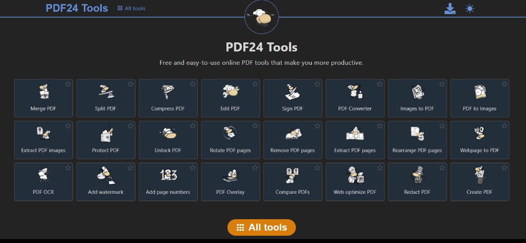Image resolution: width=526 pixels, height=243 pixels.
Task: Favorite PDF Converter with its star
Action: tap(379, 84)
